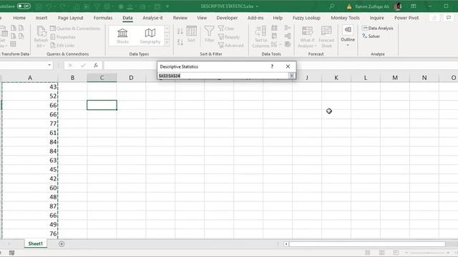458x257 pixels.
Task: Click the Forecast Sheet button
Action: pos(326,36)
